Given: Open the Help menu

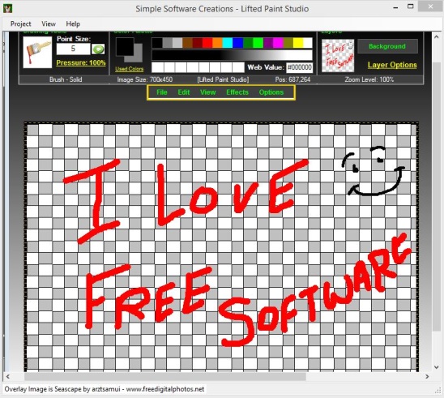Looking at the screenshot, I should click(73, 24).
